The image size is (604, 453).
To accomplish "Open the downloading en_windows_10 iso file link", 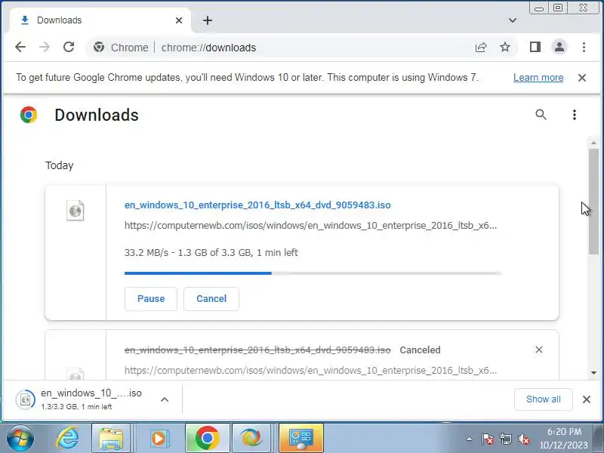I will 257,205.
